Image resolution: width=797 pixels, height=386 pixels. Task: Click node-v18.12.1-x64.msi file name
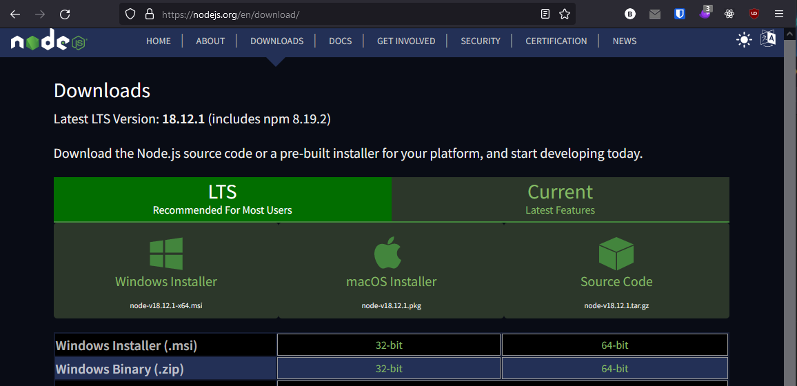[x=166, y=306]
